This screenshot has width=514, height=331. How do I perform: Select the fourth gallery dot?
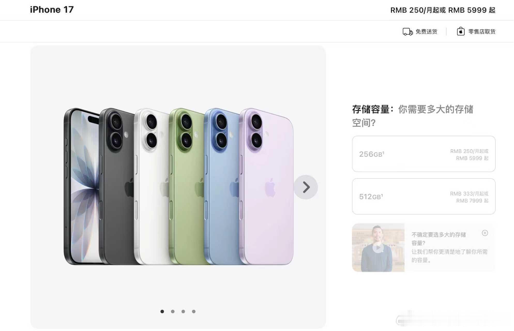[x=194, y=311]
